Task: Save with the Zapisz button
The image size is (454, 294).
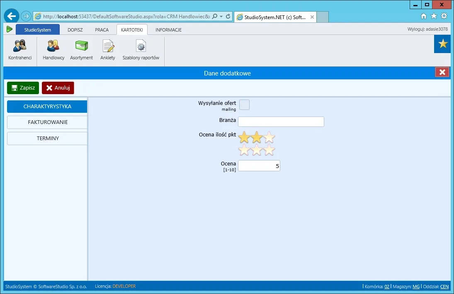Action: pyautogui.click(x=23, y=88)
